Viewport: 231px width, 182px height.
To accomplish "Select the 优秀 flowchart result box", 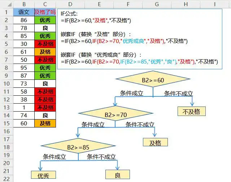I will [43, 175].
